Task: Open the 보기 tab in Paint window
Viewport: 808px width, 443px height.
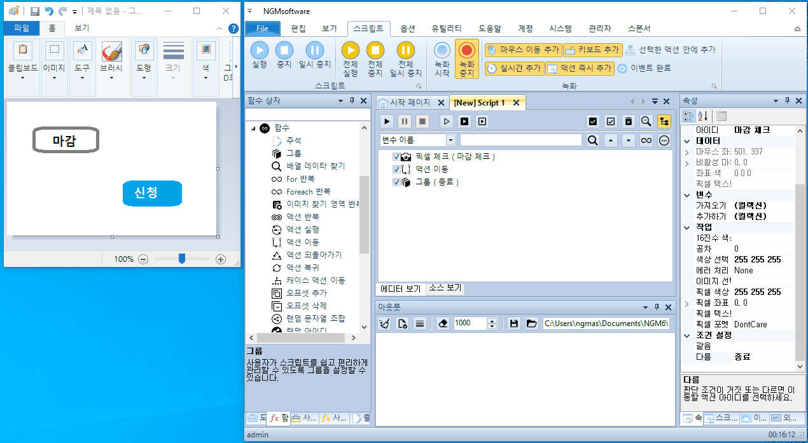Action: (x=81, y=28)
